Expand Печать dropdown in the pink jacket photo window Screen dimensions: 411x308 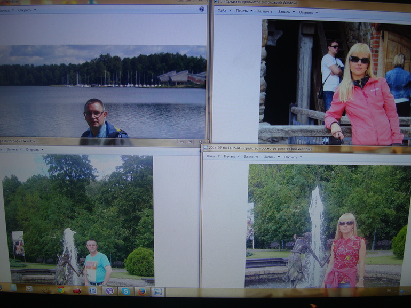click(x=243, y=11)
